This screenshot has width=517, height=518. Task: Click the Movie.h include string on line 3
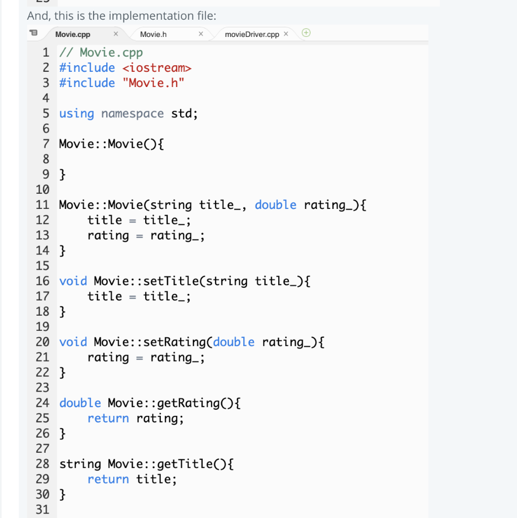154,82
